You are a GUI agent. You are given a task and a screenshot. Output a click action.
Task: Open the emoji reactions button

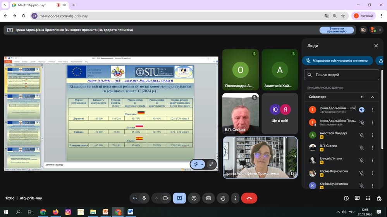pos(194,198)
